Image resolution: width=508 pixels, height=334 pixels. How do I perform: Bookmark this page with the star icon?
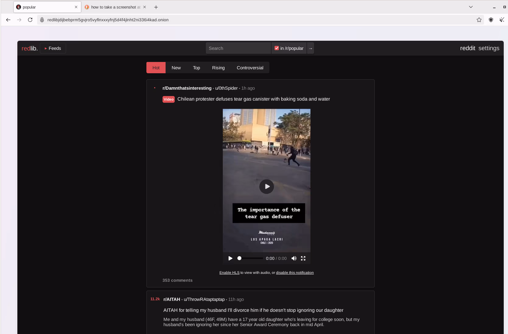479,20
